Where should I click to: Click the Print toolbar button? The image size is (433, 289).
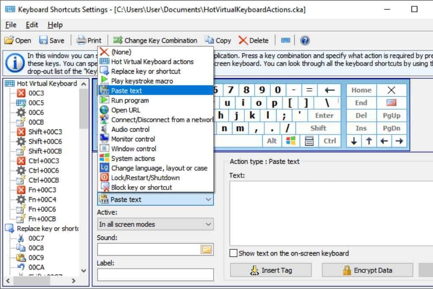click(89, 41)
